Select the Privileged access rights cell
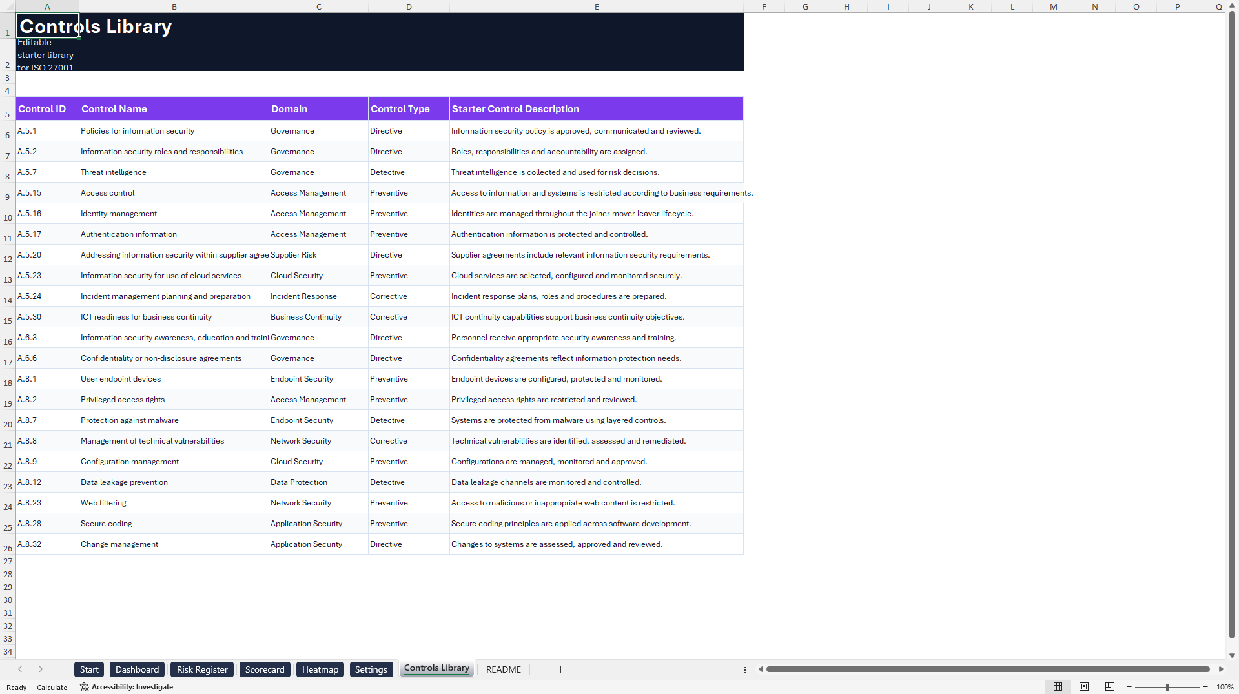 pyautogui.click(x=174, y=400)
